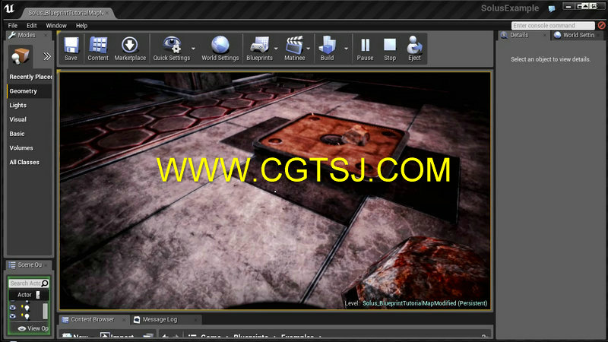608x342 pixels.
Task: Click the Quick Settings eye-gear icon
Action: tap(172, 45)
